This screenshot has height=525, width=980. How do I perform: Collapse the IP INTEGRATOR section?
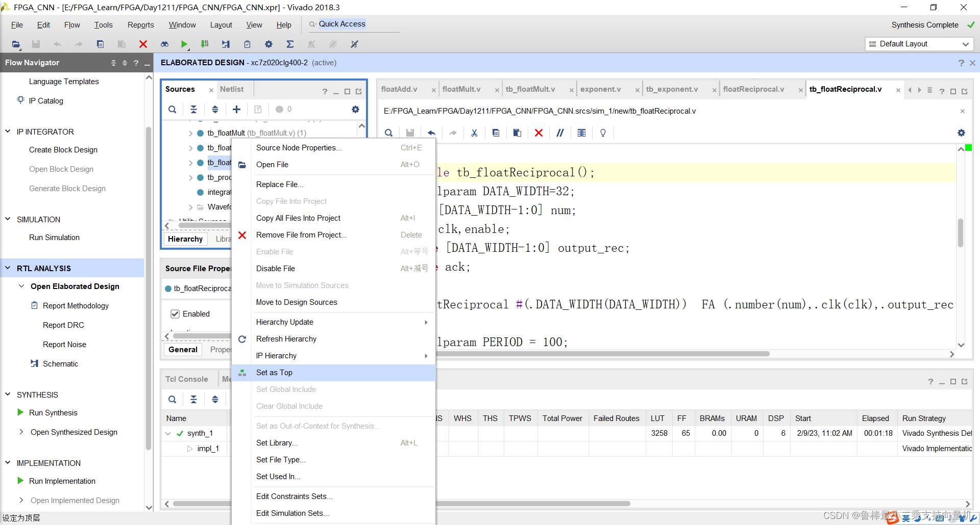tap(8, 132)
